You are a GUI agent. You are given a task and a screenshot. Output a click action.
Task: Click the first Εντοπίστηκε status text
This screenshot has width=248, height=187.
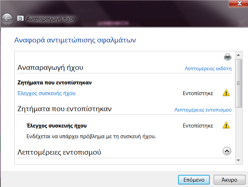coord(198,93)
